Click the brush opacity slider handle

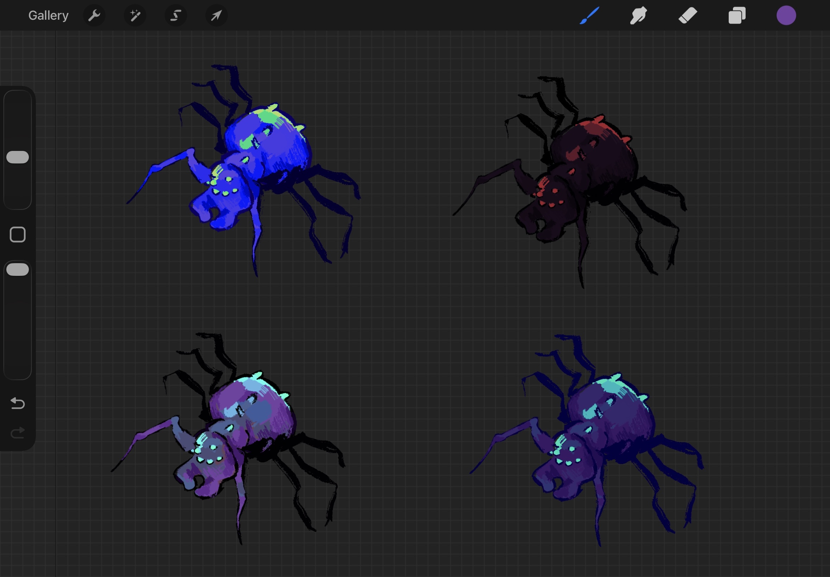(18, 270)
